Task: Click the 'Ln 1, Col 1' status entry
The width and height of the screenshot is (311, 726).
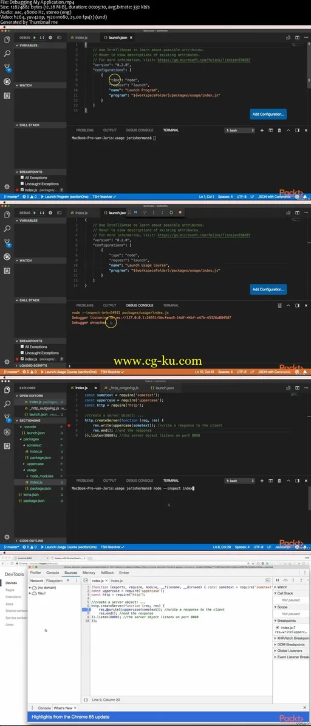Action: (x=207, y=197)
